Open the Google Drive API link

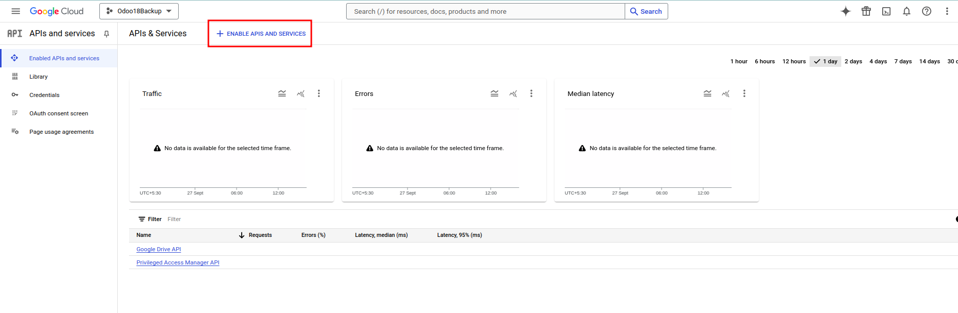tap(159, 249)
